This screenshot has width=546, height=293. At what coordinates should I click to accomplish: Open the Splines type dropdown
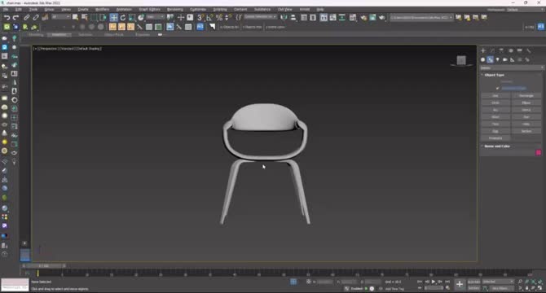tap(512, 68)
